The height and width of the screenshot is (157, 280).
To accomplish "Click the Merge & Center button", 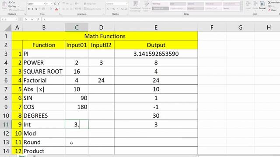I will click(92, 9).
